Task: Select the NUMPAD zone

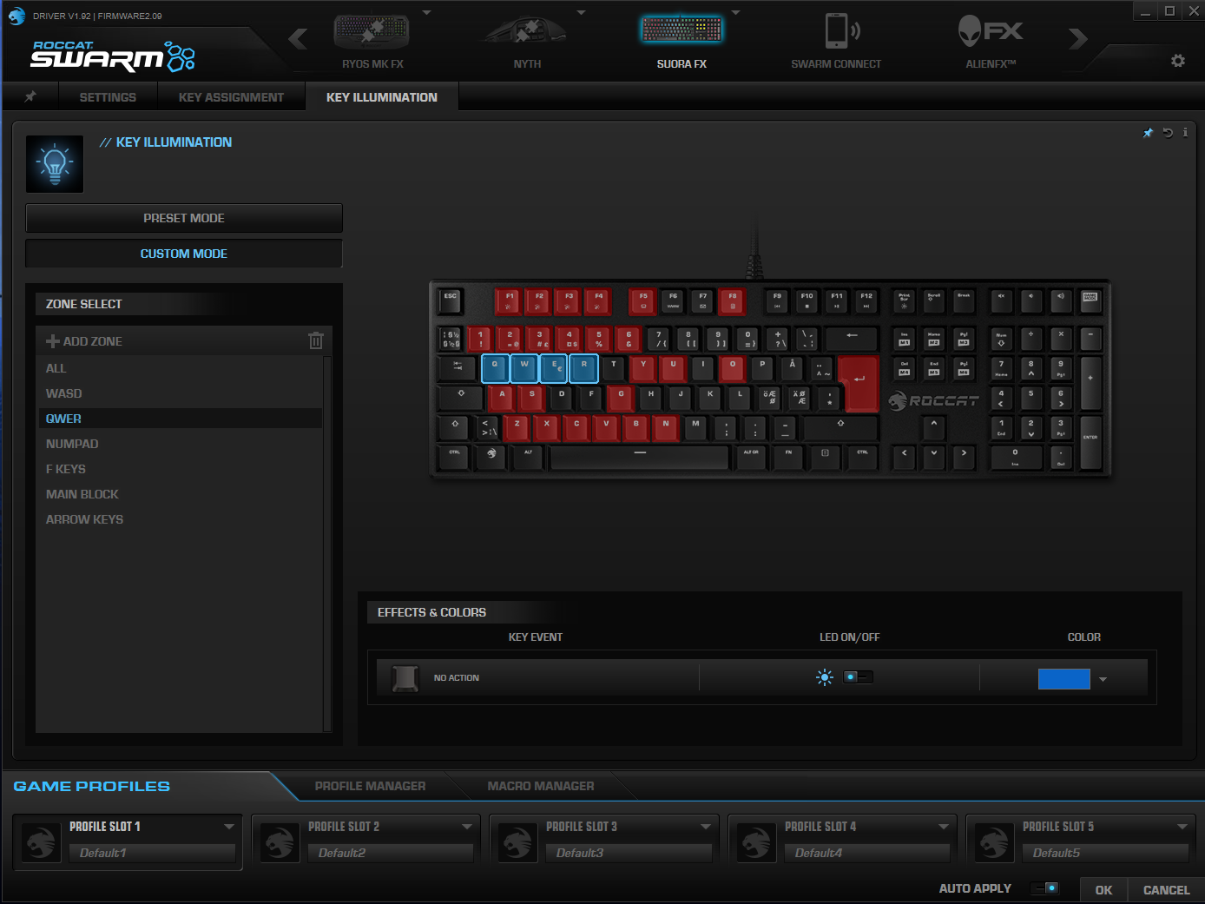Action: click(72, 444)
